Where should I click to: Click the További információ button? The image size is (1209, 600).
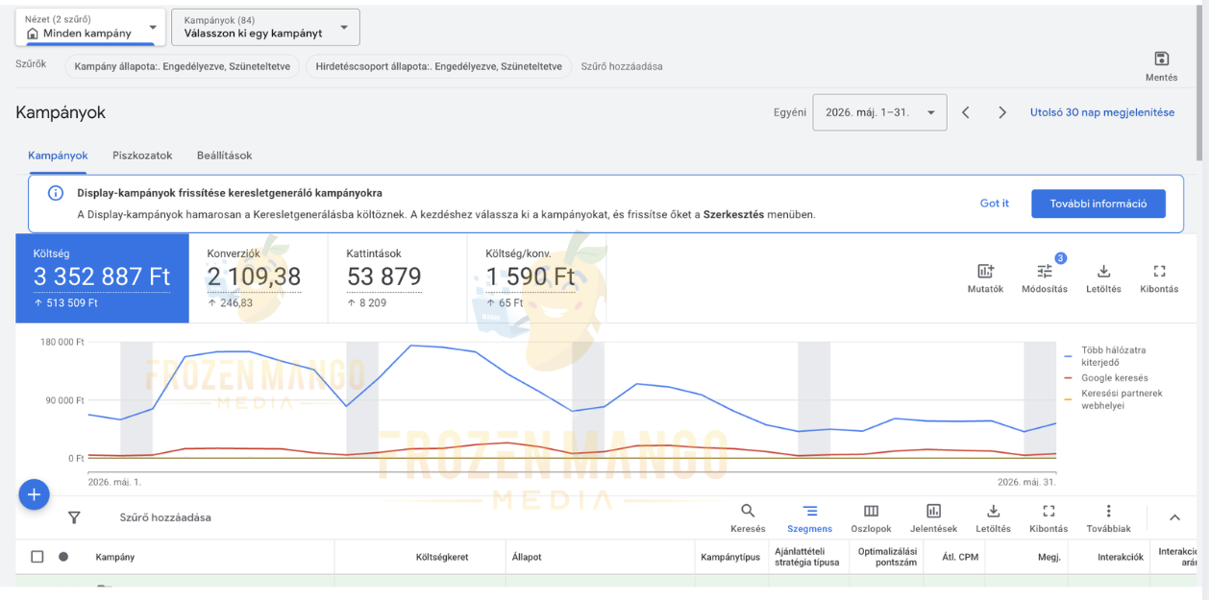tap(1098, 204)
